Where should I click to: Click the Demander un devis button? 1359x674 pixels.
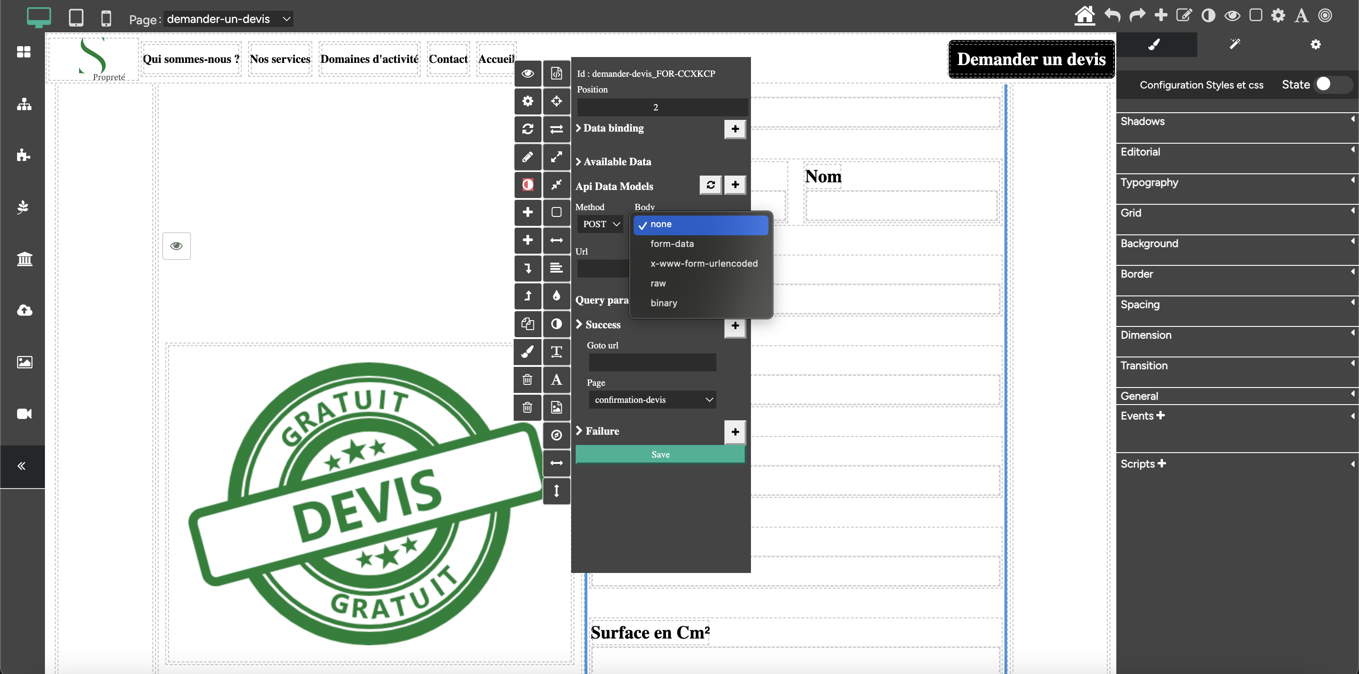(1031, 59)
